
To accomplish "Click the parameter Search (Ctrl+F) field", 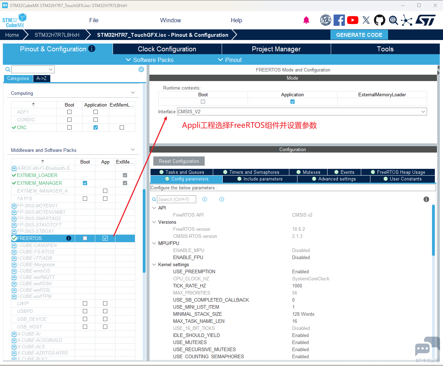I will (176, 199).
